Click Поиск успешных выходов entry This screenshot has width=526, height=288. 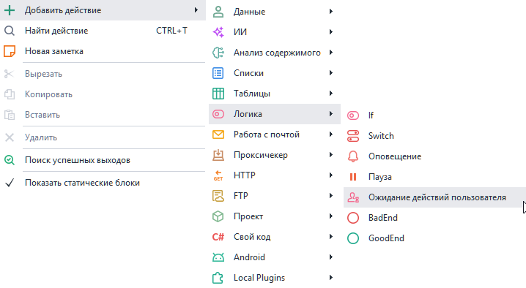pos(103,160)
